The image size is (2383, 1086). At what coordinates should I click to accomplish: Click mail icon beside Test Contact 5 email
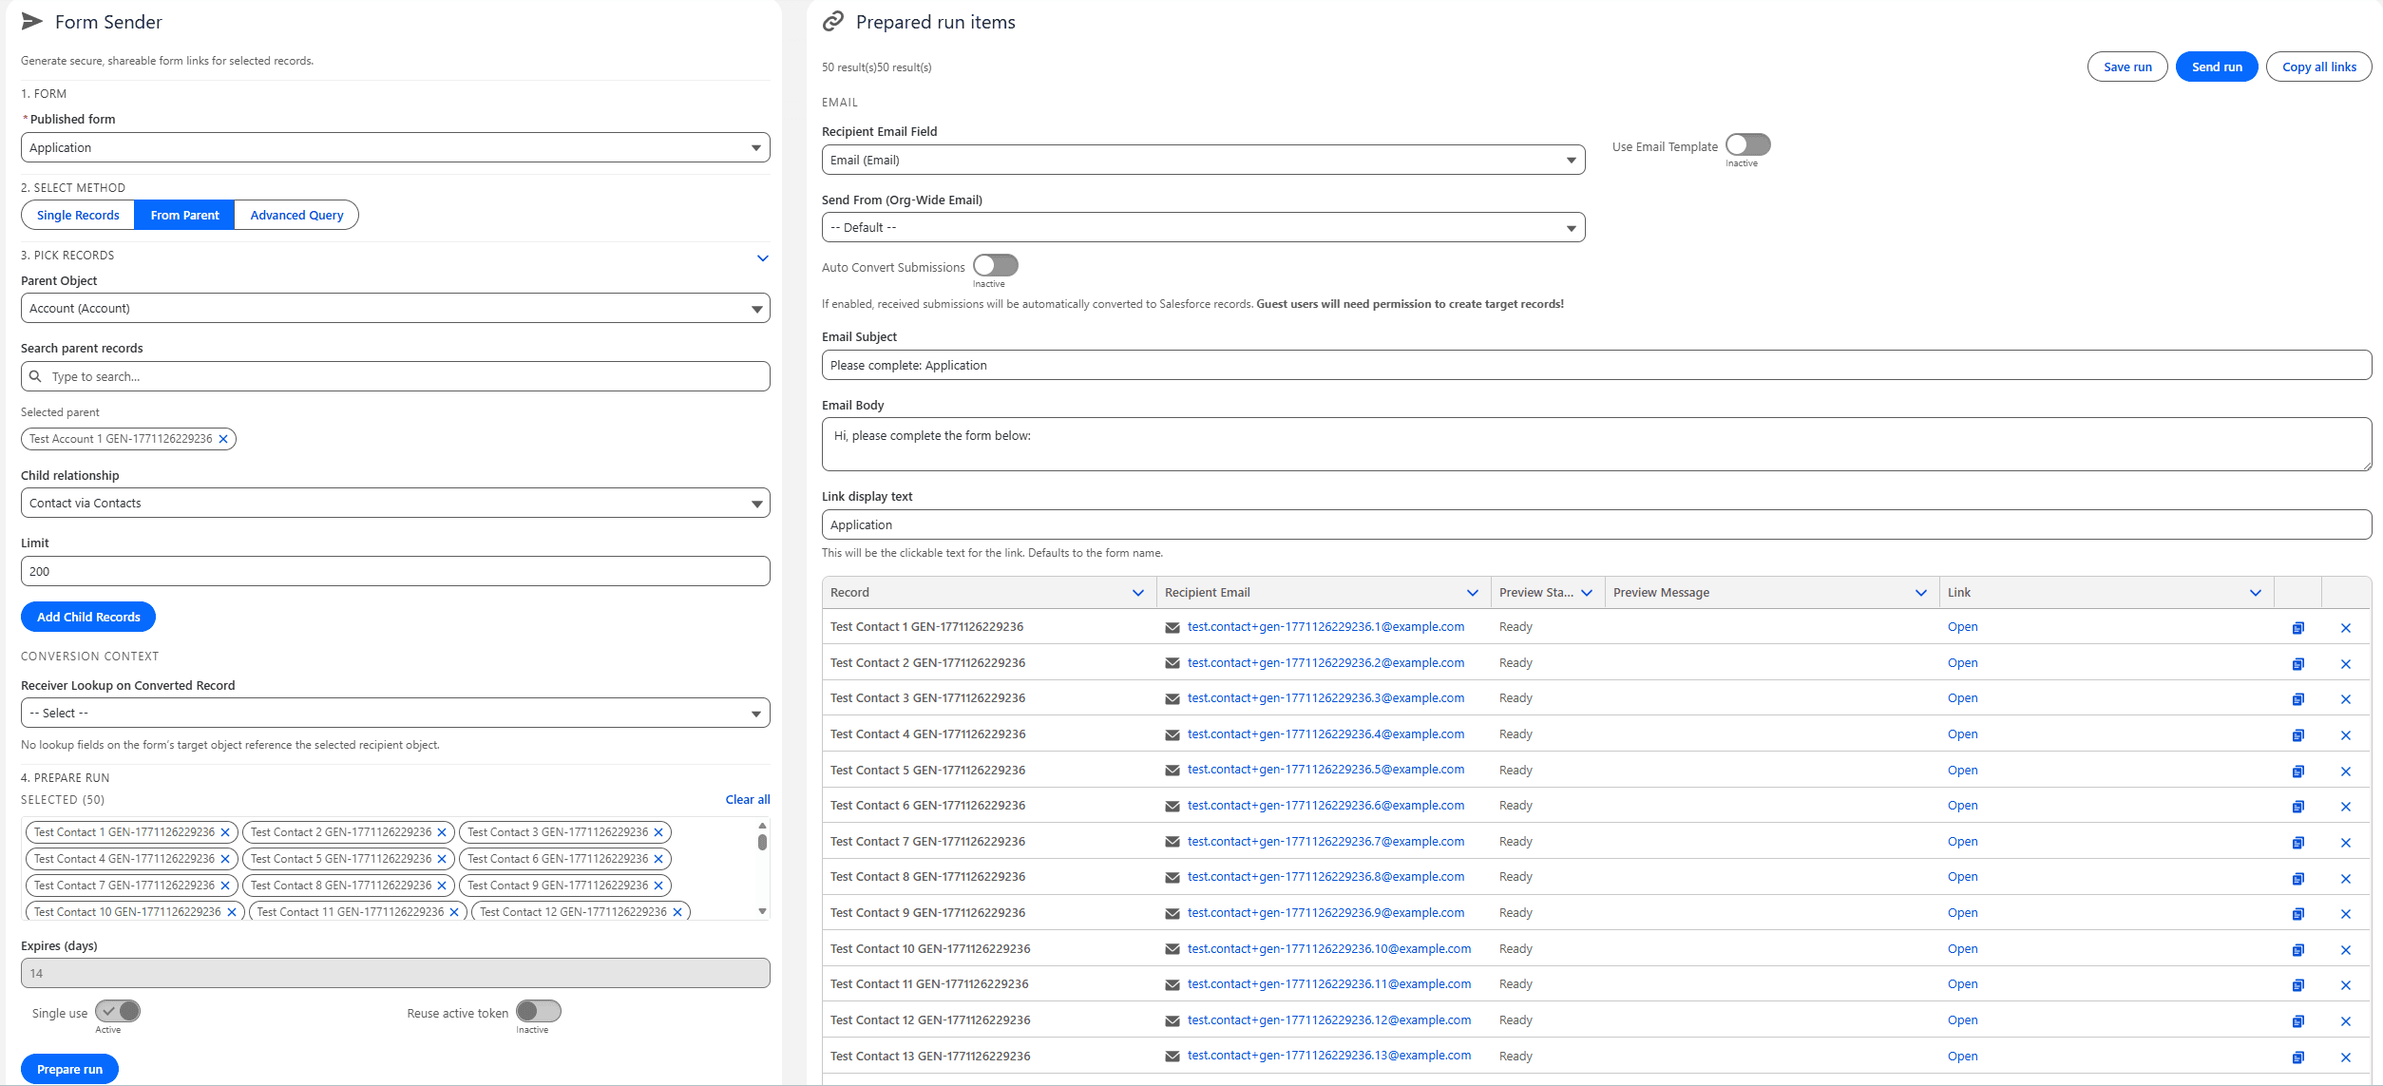pos(1172,771)
